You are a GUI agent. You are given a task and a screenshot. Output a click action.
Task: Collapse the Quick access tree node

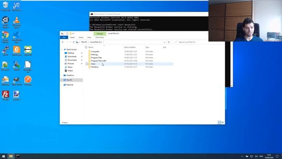point(62,49)
